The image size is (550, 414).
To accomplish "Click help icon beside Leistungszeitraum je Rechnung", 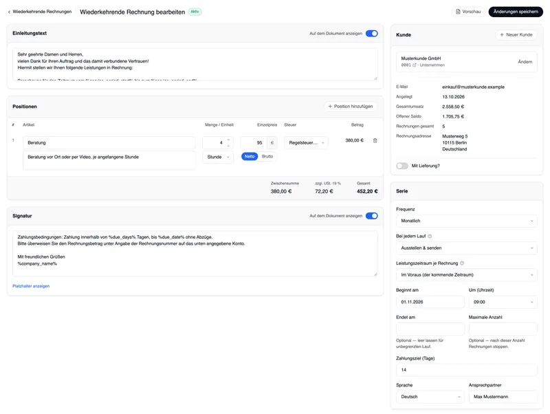I will pos(462,263).
